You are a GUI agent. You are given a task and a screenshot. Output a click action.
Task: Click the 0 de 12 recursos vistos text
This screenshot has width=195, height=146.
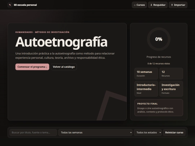[159, 63]
